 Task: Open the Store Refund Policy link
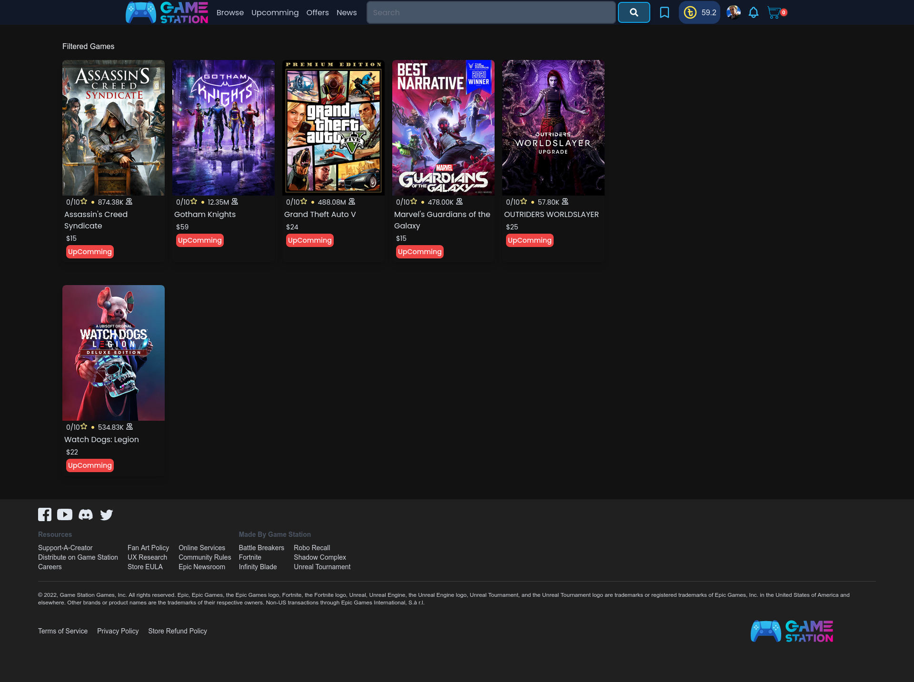point(178,631)
